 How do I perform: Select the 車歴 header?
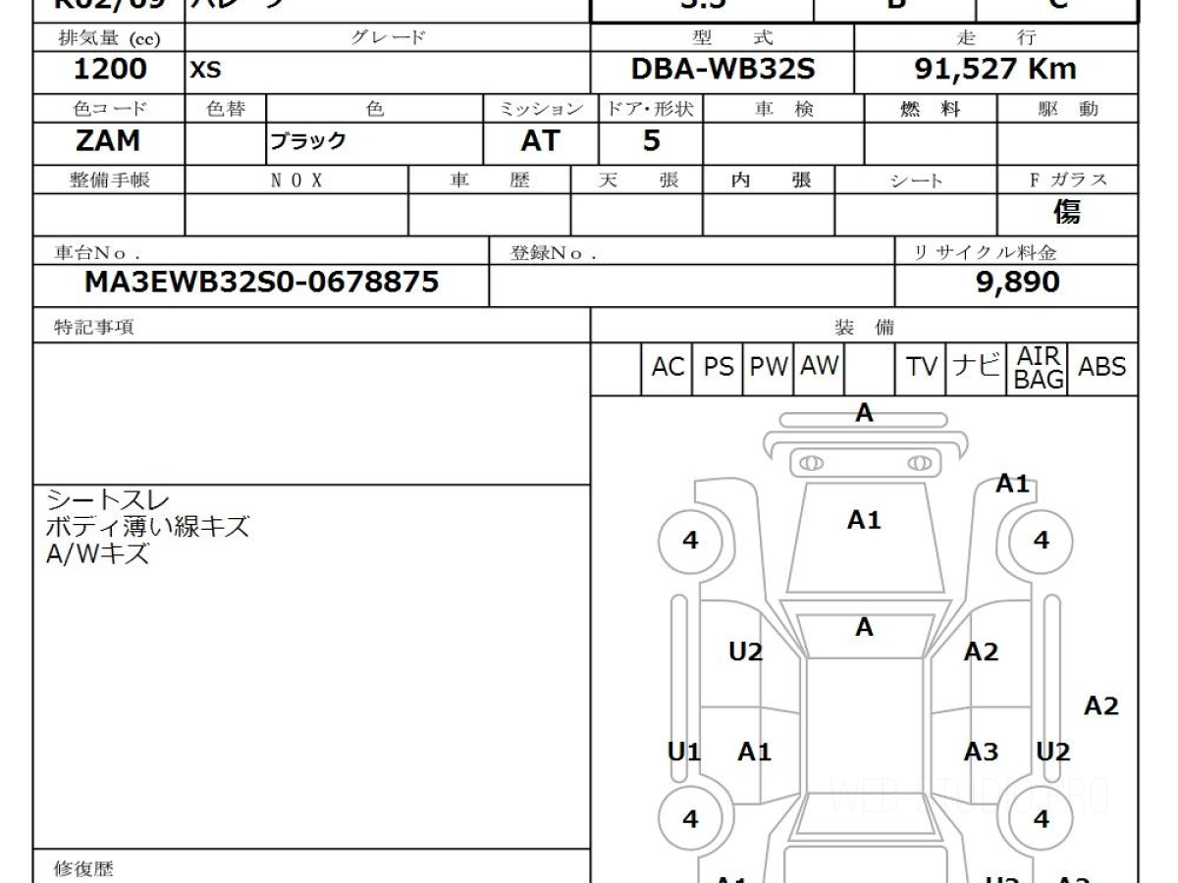pyautogui.click(x=489, y=180)
